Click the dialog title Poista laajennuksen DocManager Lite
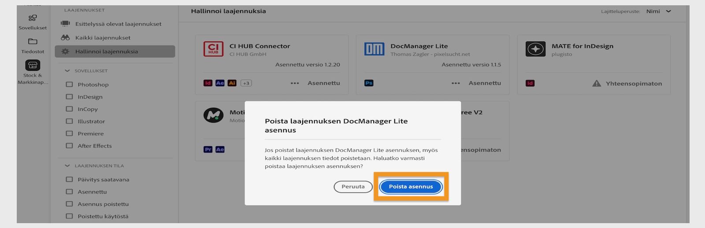The image size is (705, 228). click(336, 125)
